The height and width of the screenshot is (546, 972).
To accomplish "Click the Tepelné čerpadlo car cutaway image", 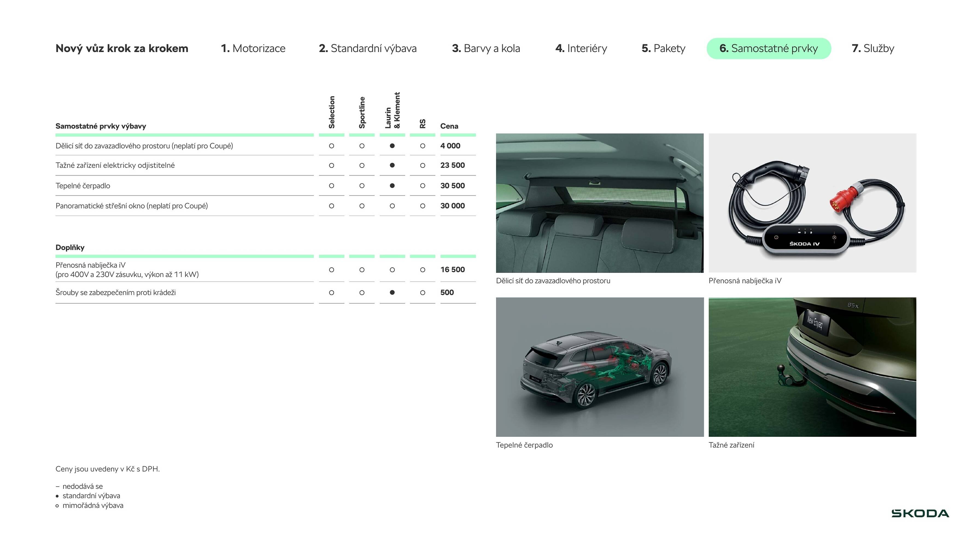I will point(600,367).
